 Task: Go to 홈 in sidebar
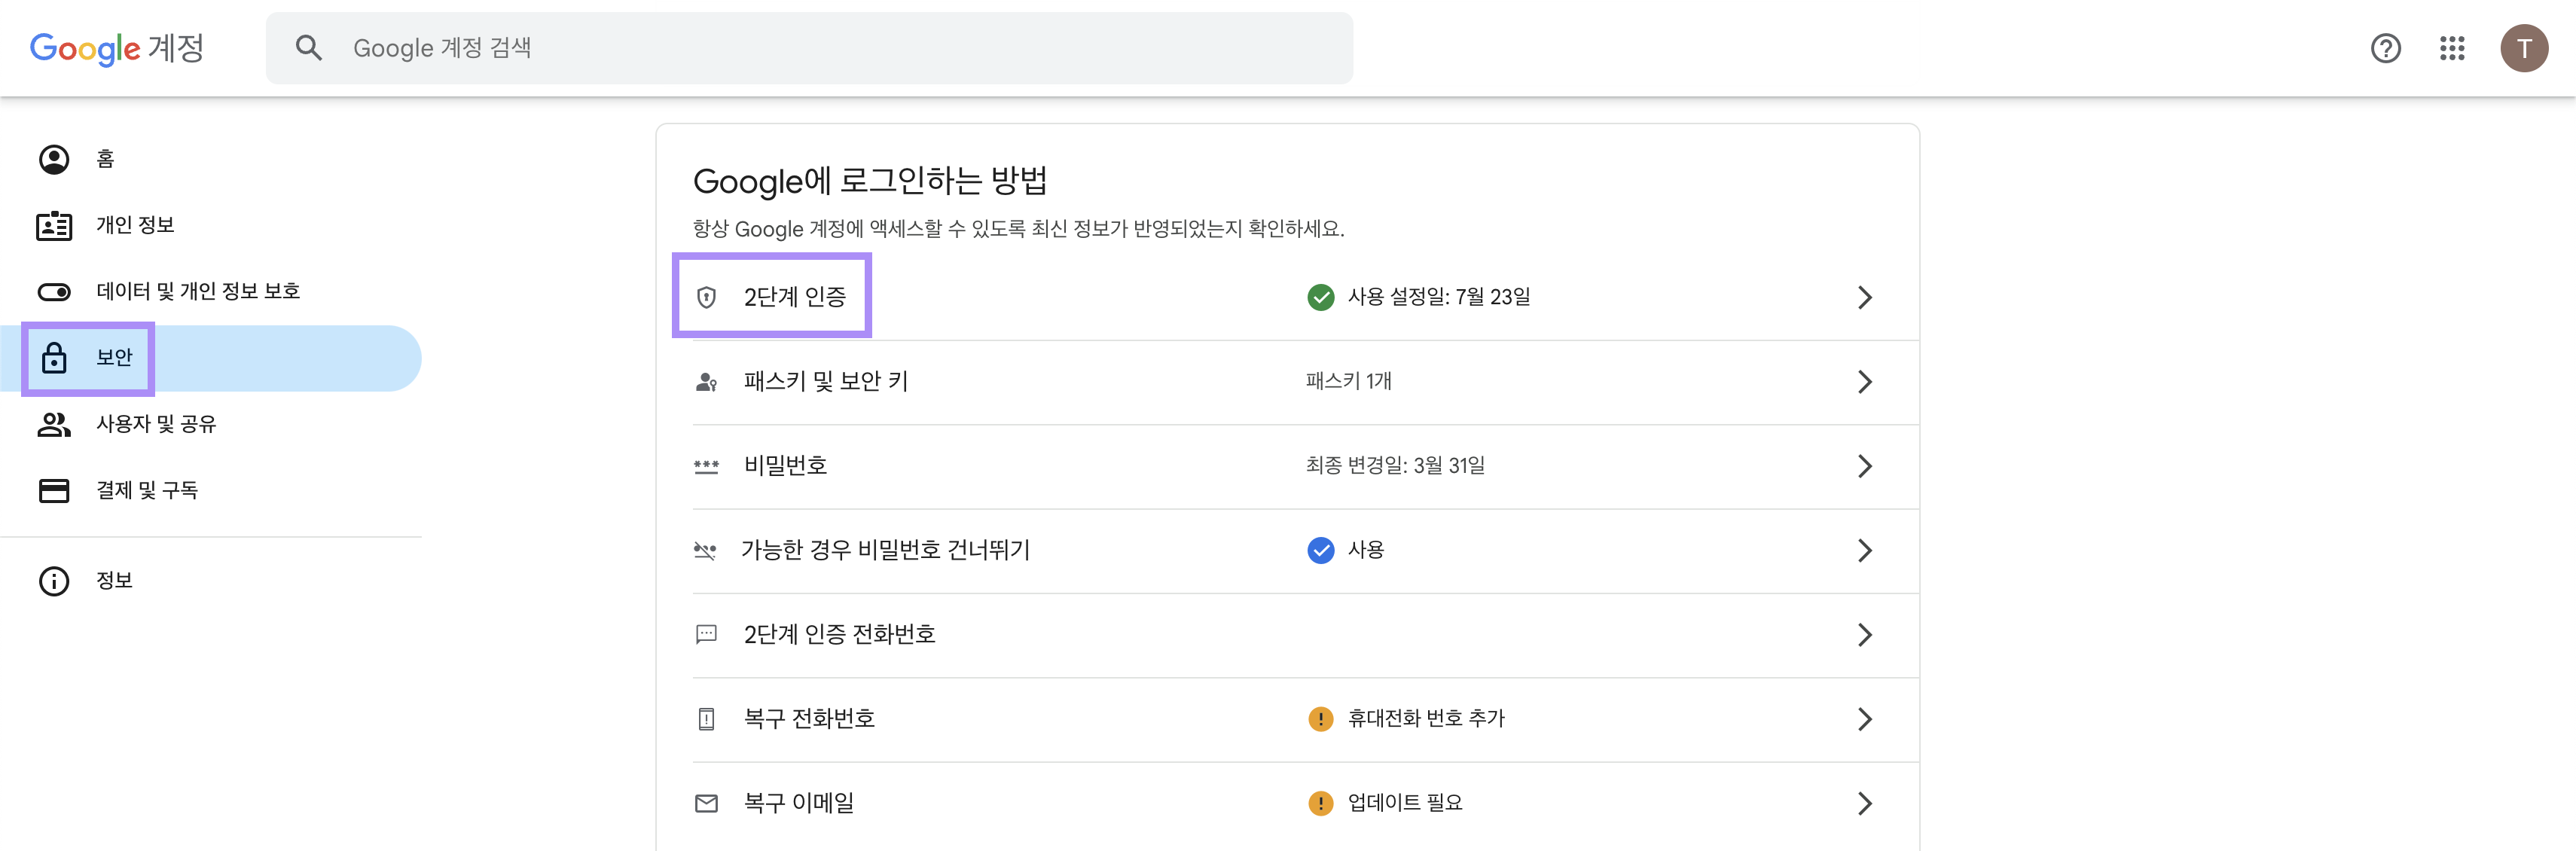click(x=104, y=159)
